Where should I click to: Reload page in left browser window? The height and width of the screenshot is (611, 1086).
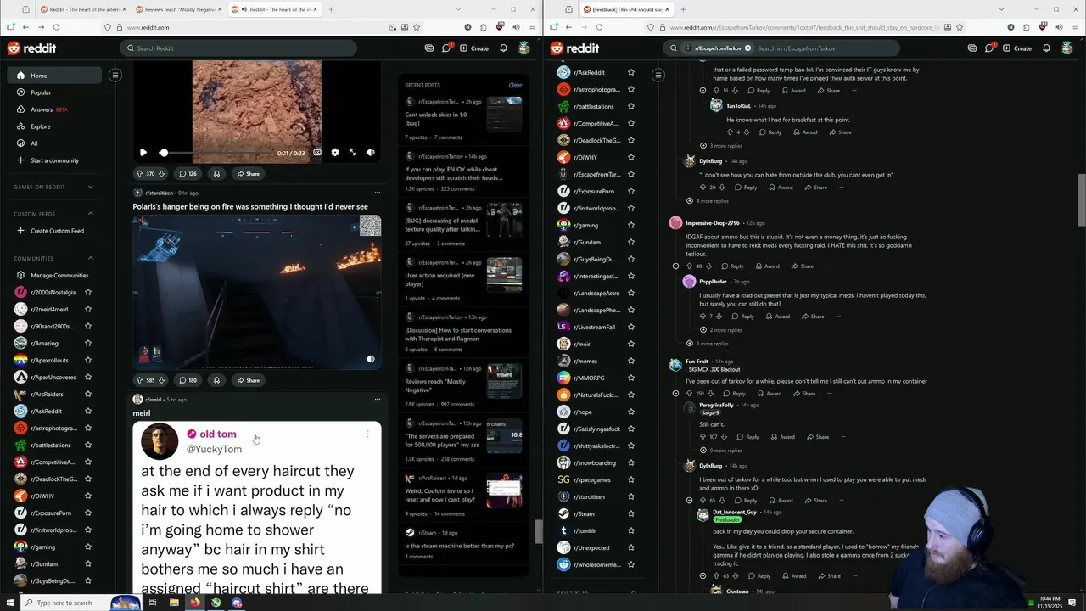coord(56,27)
